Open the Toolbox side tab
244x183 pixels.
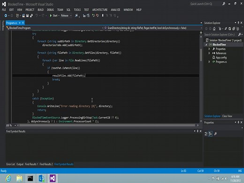pos(3,26)
